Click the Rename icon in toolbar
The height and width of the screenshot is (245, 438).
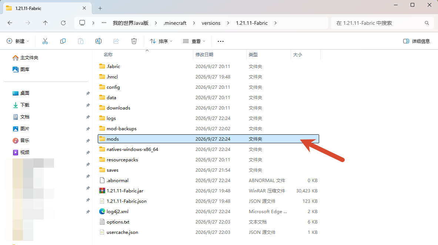[x=98, y=41]
